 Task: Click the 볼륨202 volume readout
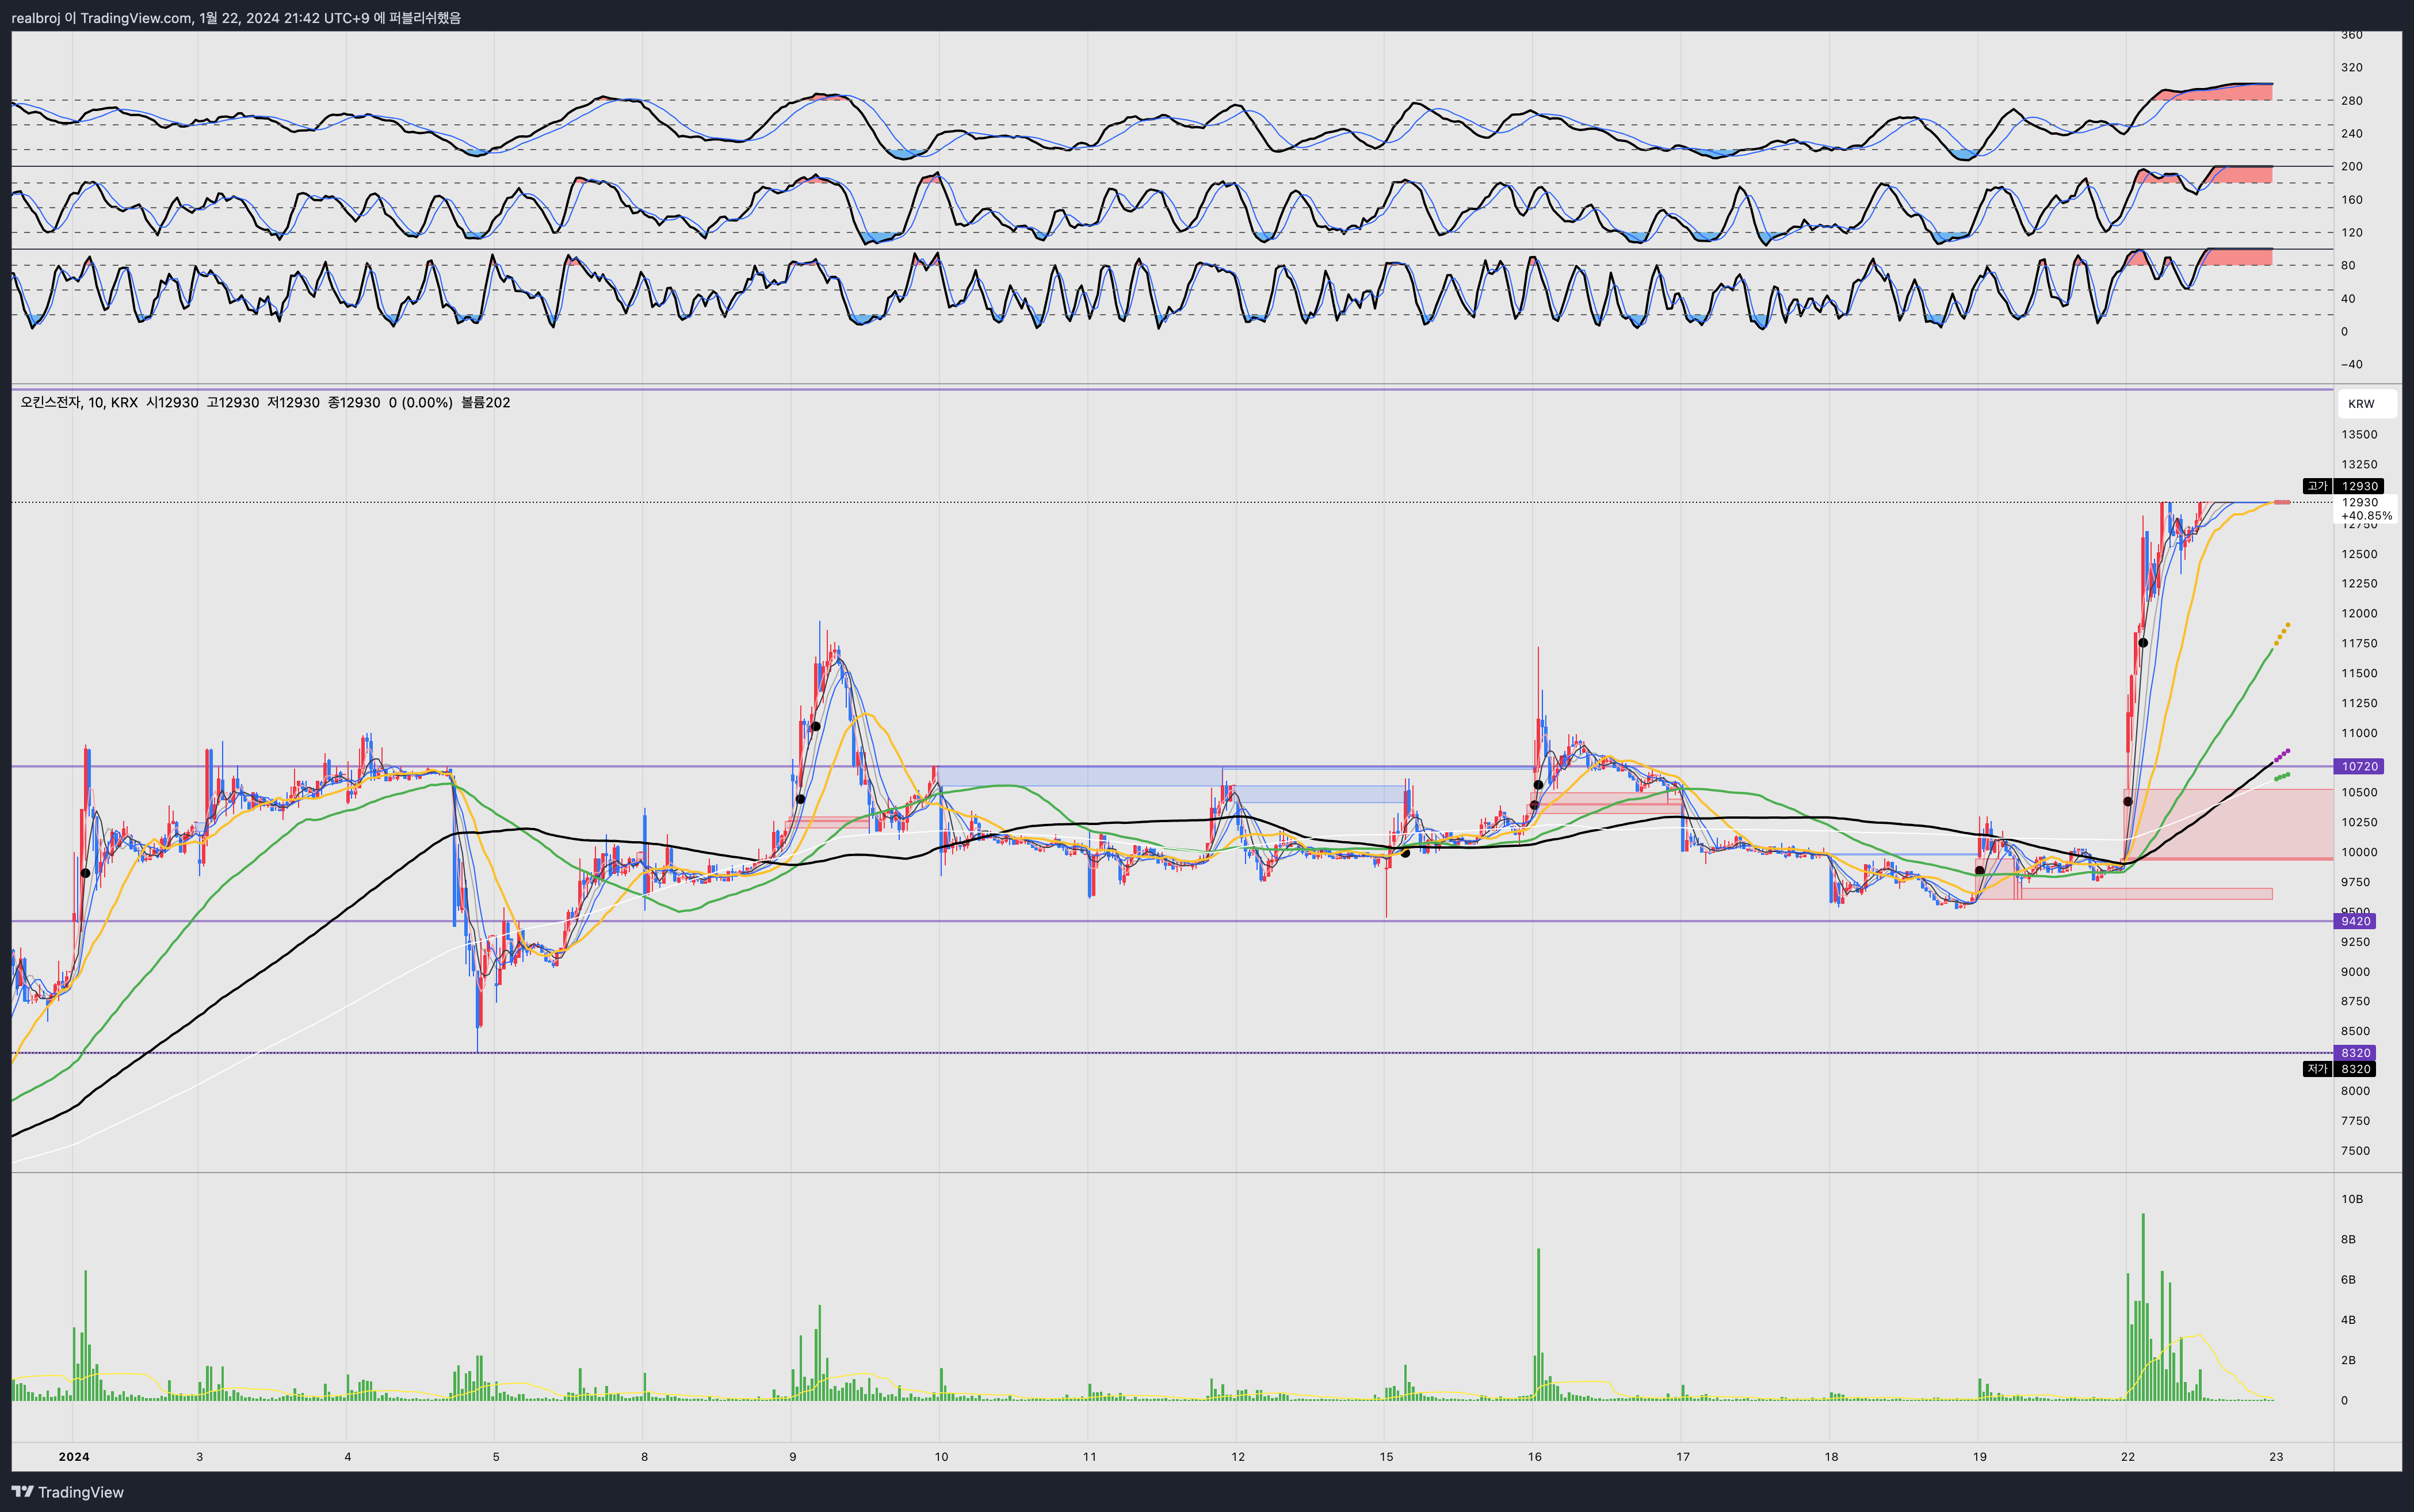485,402
